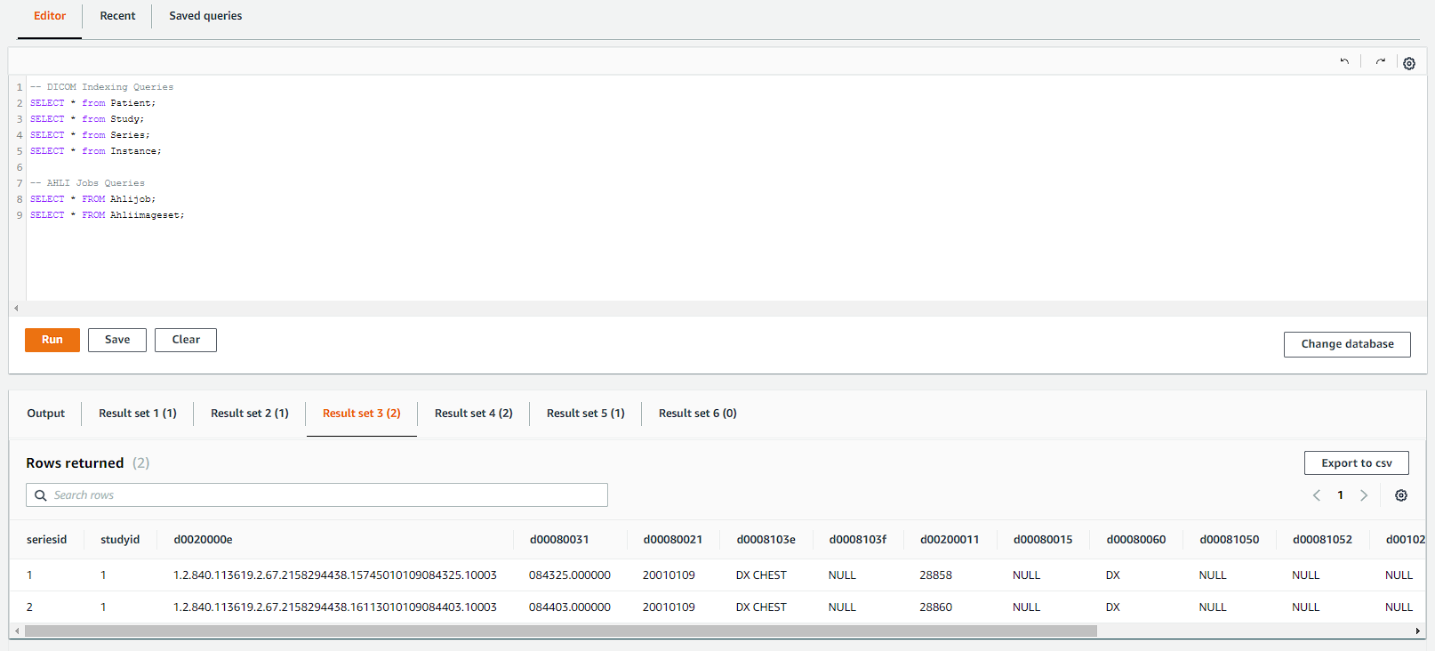Image resolution: width=1435 pixels, height=651 pixels.
Task: Save the current query
Action: click(x=117, y=340)
